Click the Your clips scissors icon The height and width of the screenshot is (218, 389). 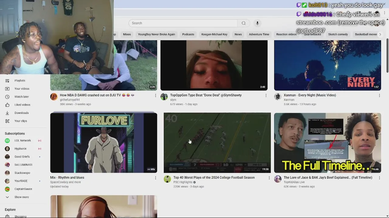click(7, 121)
